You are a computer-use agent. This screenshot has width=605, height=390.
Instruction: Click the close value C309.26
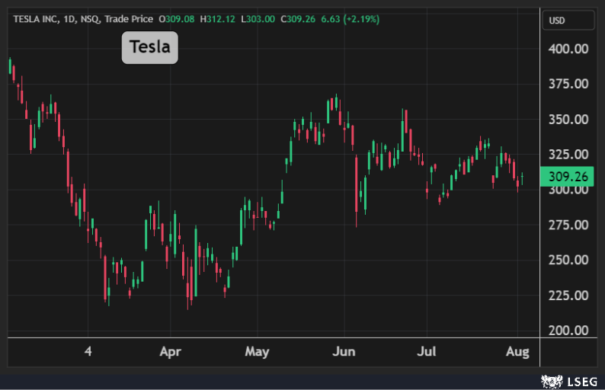point(299,18)
